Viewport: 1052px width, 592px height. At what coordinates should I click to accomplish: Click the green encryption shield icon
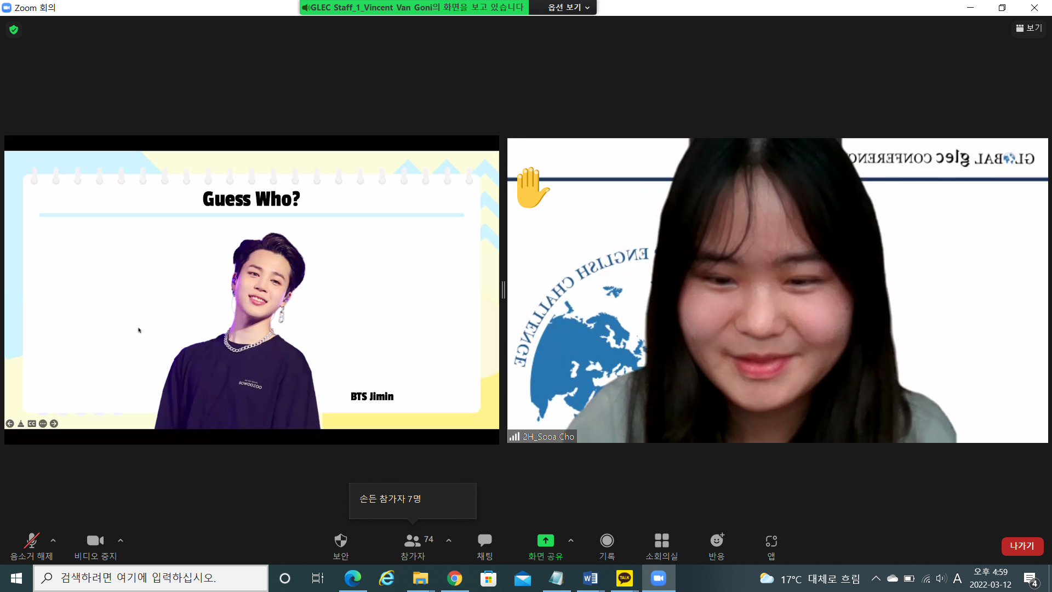click(14, 30)
